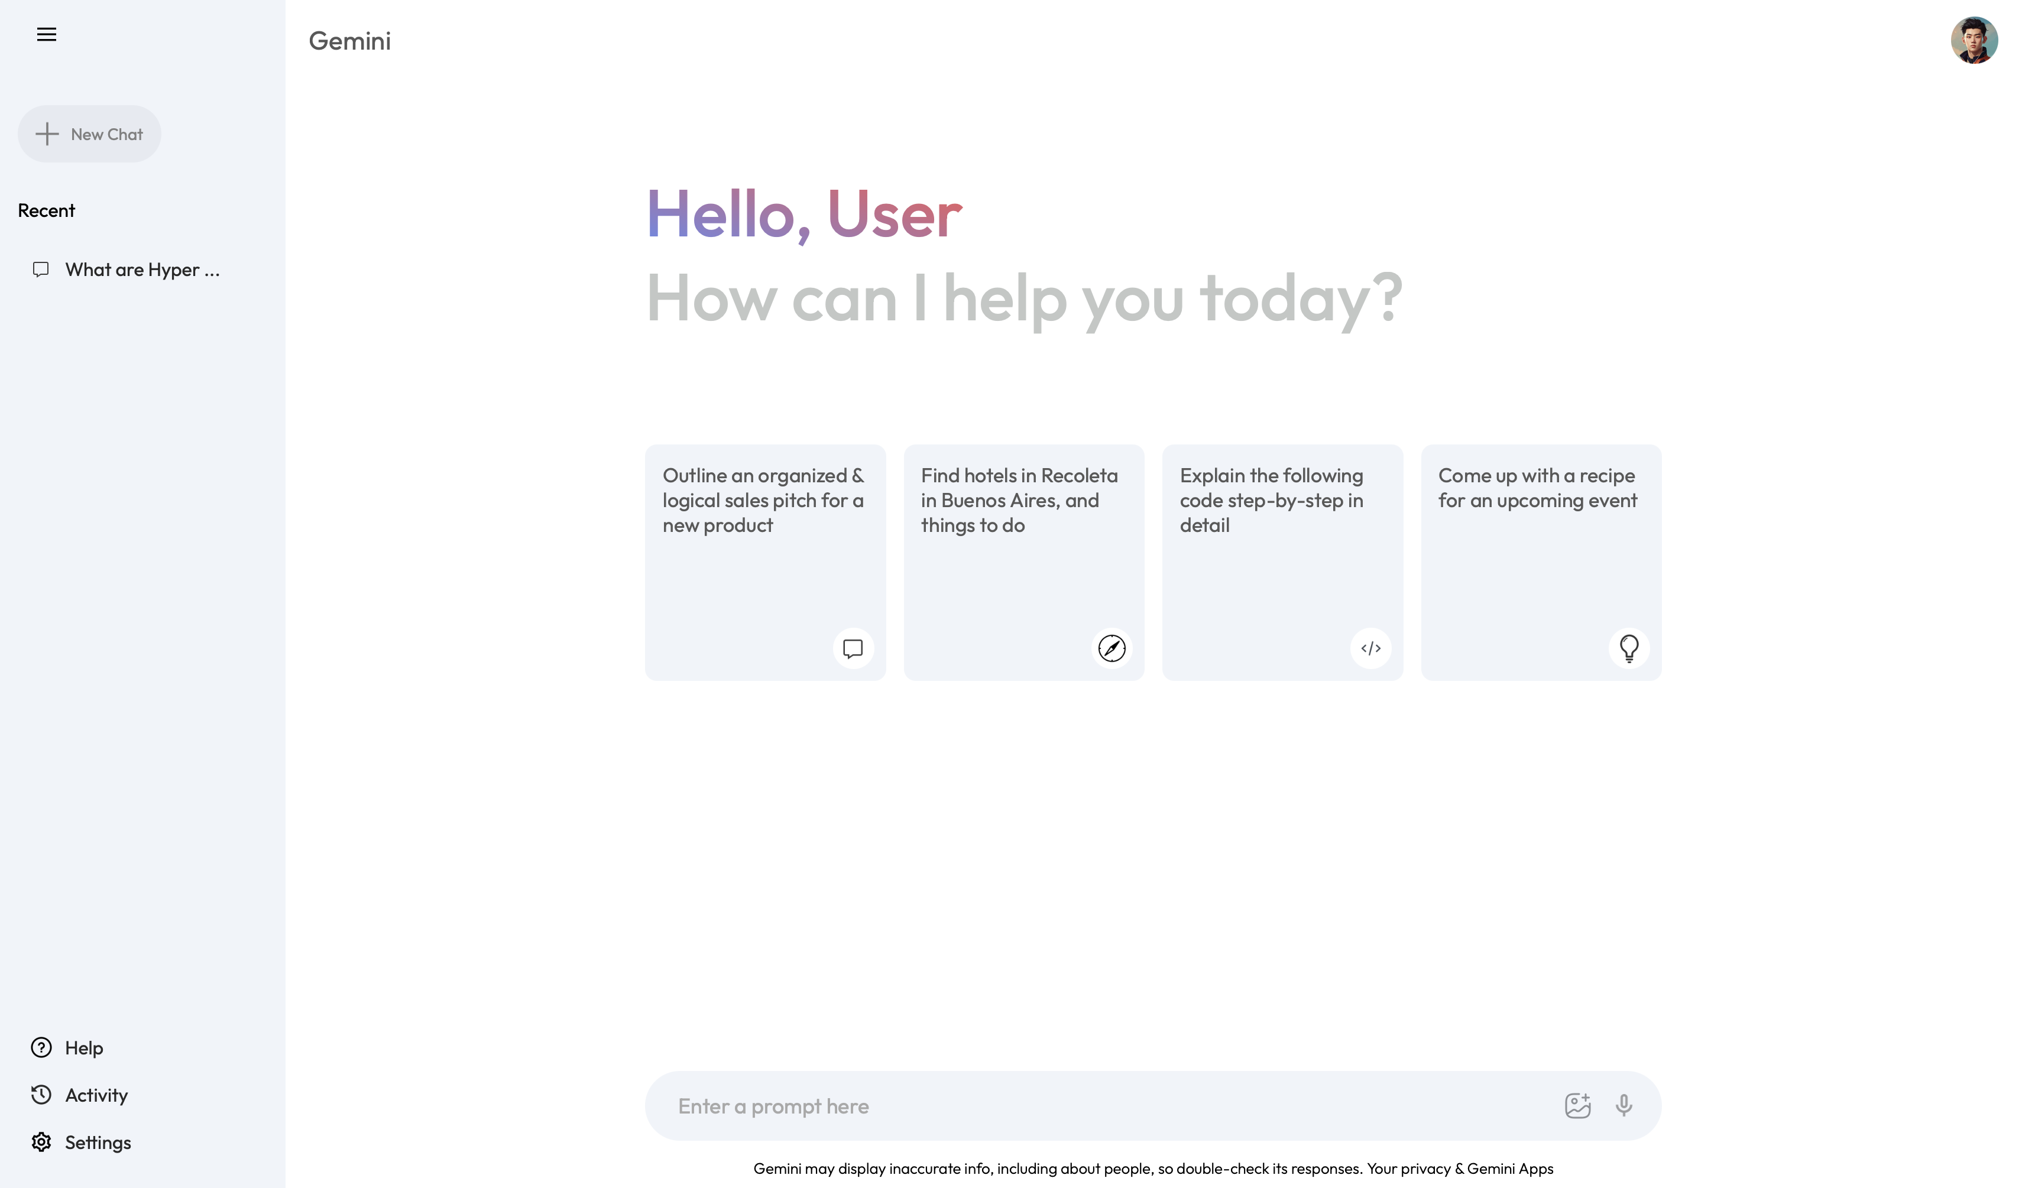Screen dimensions: 2022x1188
Task: Open the Help question mark icon
Action: coord(41,1047)
